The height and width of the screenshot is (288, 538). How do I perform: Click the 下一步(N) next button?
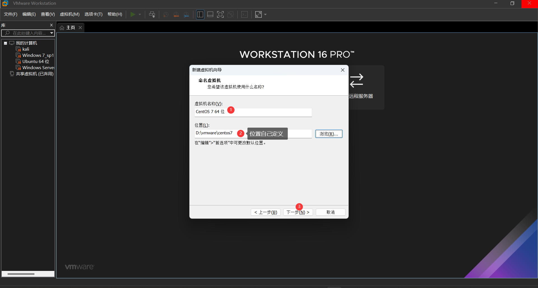tap(298, 212)
